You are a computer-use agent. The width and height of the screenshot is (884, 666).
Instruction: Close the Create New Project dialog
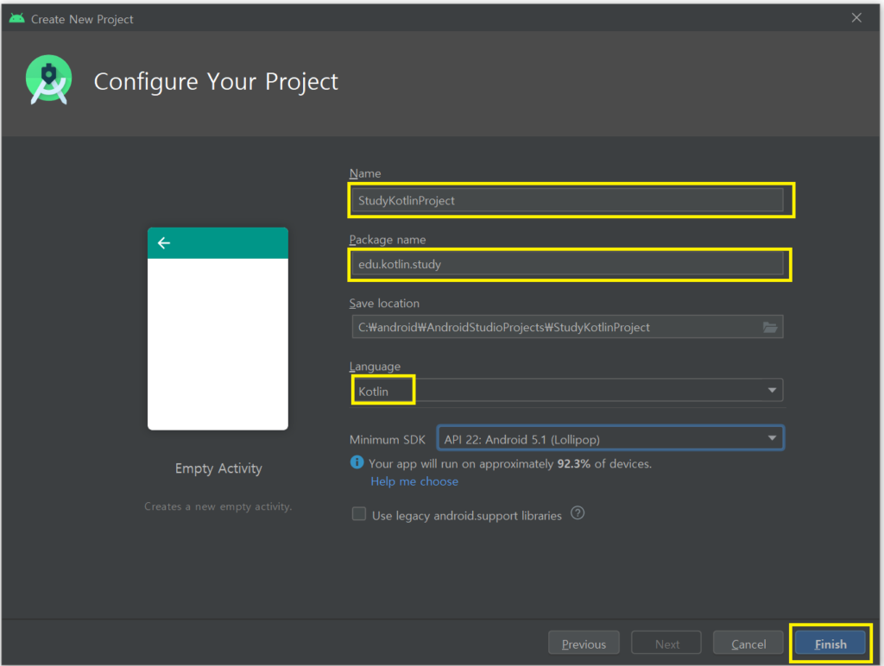[856, 18]
